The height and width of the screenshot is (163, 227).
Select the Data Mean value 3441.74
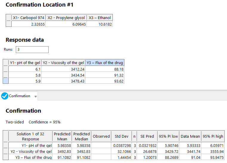tap(190, 151)
